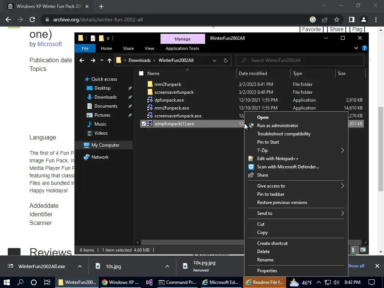Click the Forward arrow in File Explorer
The height and width of the screenshot is (288, 384).
[x=93, y=60]
